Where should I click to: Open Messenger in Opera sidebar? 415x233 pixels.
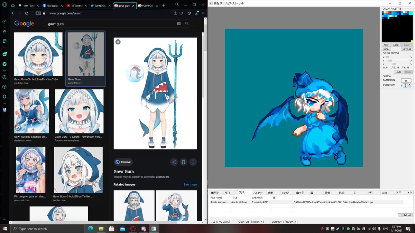point(4,54)
